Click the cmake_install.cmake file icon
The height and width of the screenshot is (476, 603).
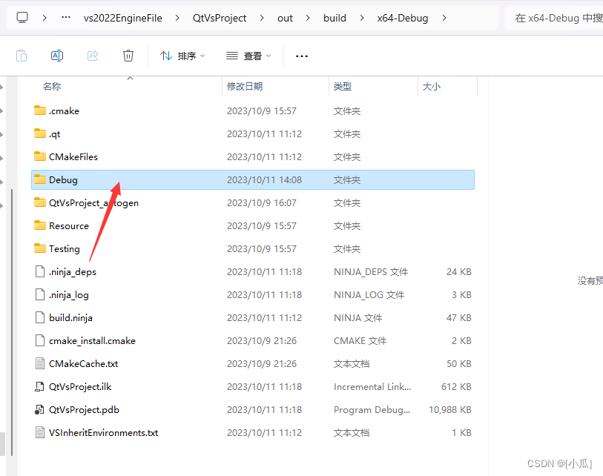(39, 340)
